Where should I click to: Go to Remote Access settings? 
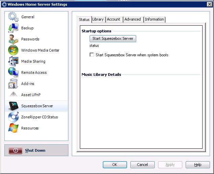tap(36, 72)
